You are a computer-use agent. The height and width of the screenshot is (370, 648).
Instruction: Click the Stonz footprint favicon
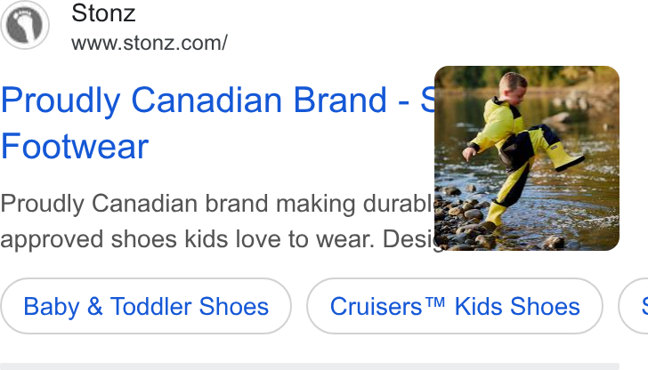(x=25, y=25)
